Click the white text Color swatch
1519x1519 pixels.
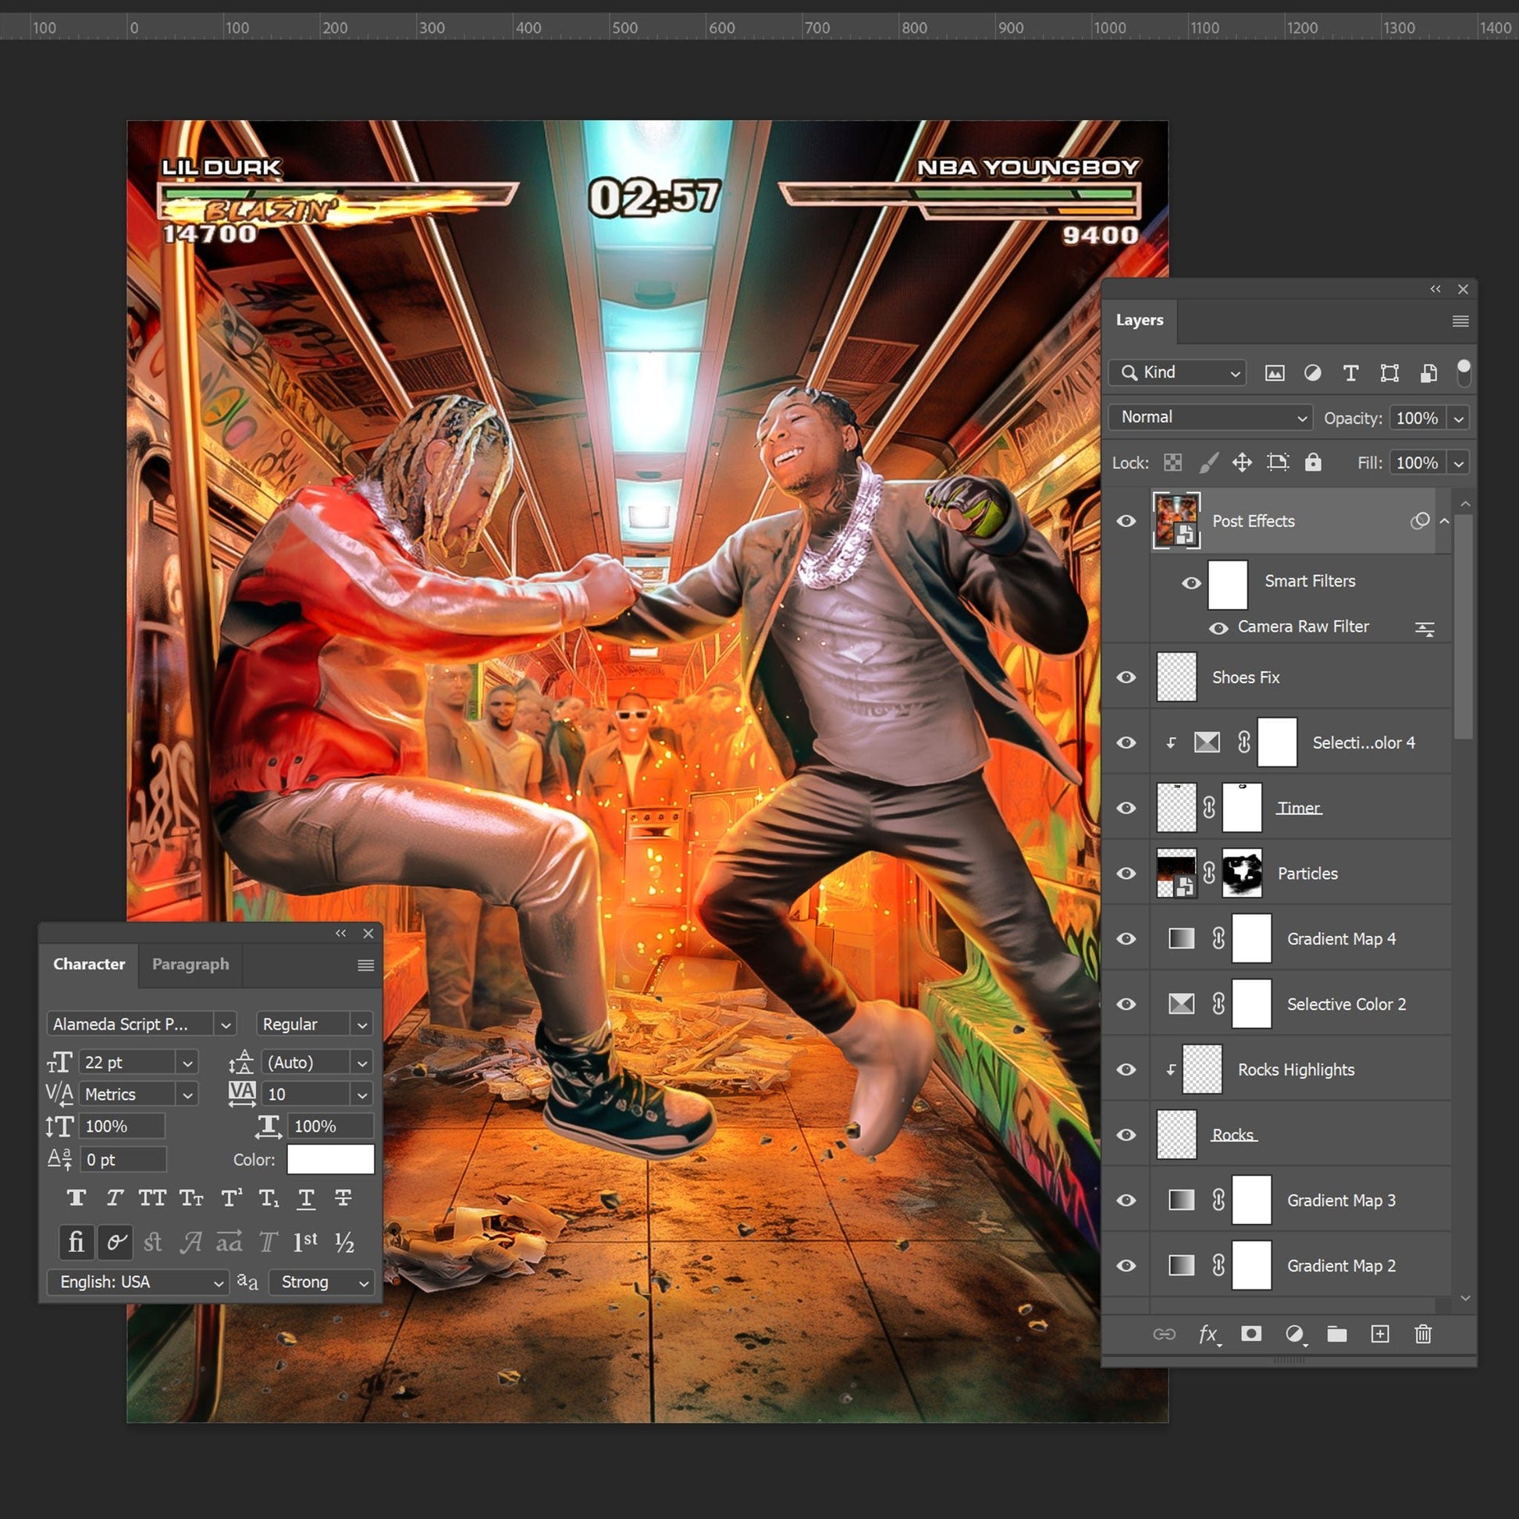pos(330,1160)
